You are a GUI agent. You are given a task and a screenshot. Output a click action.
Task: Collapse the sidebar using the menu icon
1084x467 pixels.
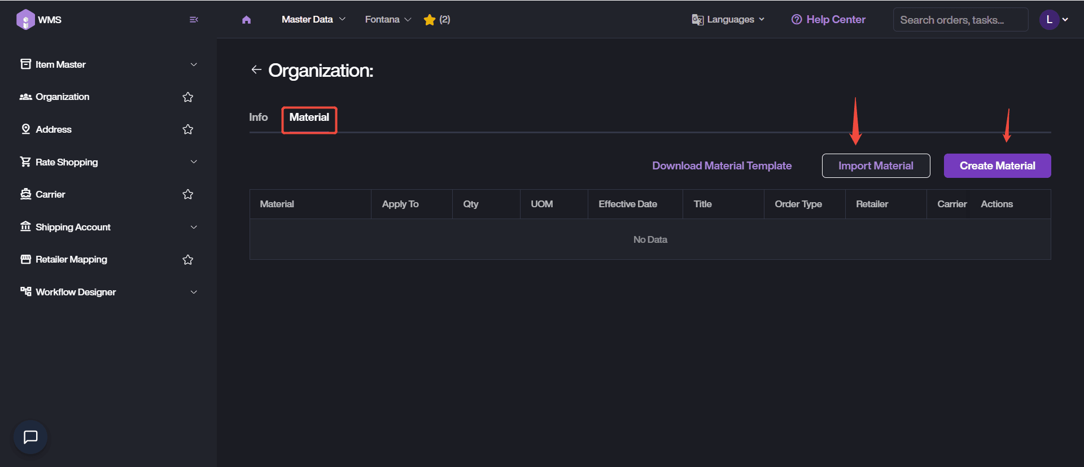click(x=194, y=20)
